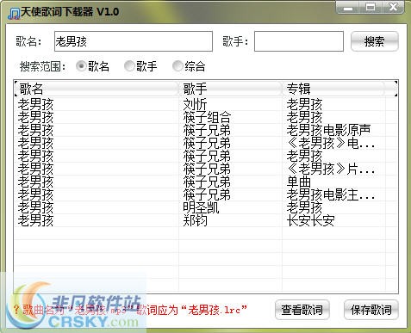
Task: Select 老男孩 song in 明圣凯 row
Action: (x=35, y=207)
